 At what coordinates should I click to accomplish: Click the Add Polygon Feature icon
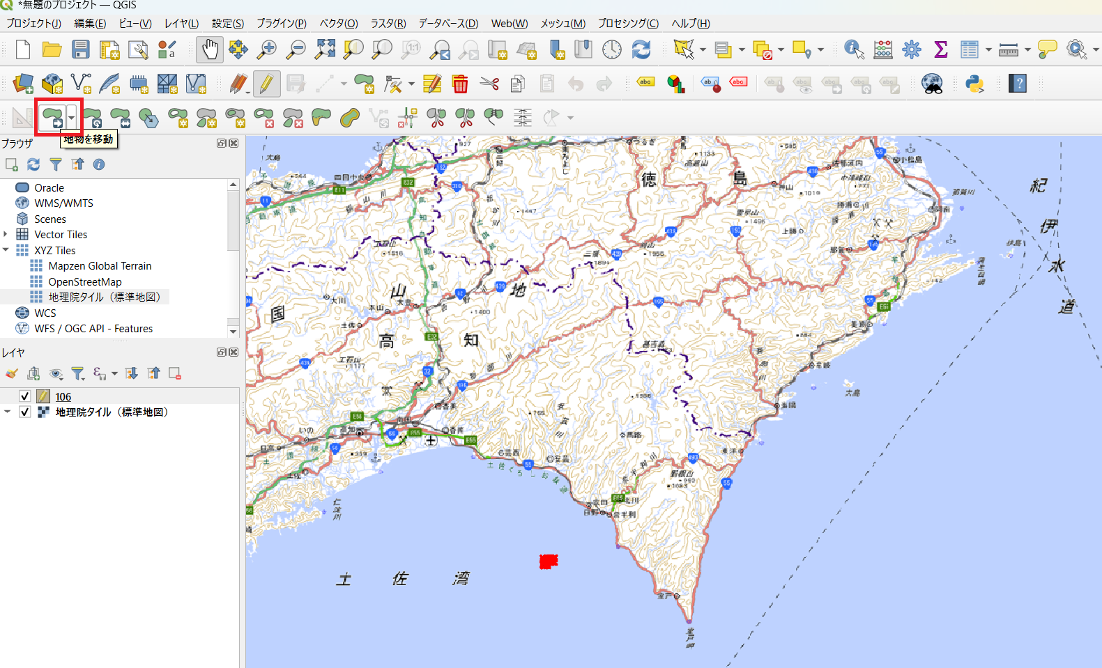pyautogui.click(x=364, y=84)
